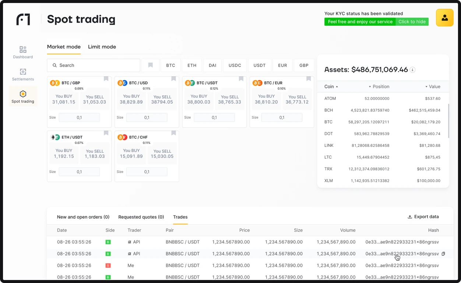Click the 'Feel free and enjoy our service' banner
The height and width of the screenshot is (283, 461).
[x=360, y=22]
